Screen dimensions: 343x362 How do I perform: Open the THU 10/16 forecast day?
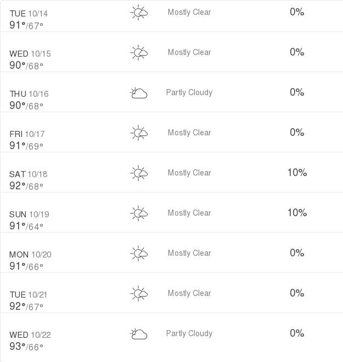pyautogui.click(x=29, y=94)
